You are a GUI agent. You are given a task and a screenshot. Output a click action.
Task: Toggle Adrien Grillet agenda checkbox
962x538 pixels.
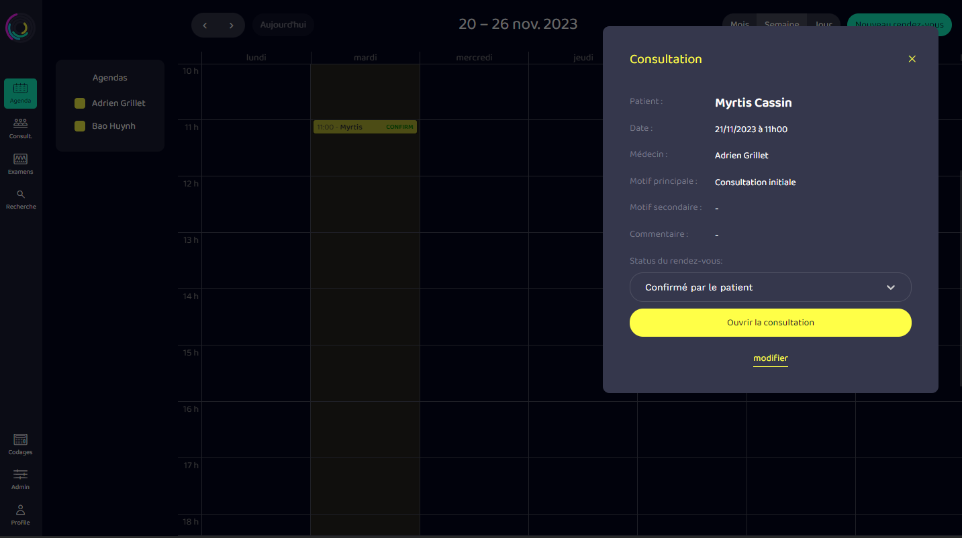point(80,103)
